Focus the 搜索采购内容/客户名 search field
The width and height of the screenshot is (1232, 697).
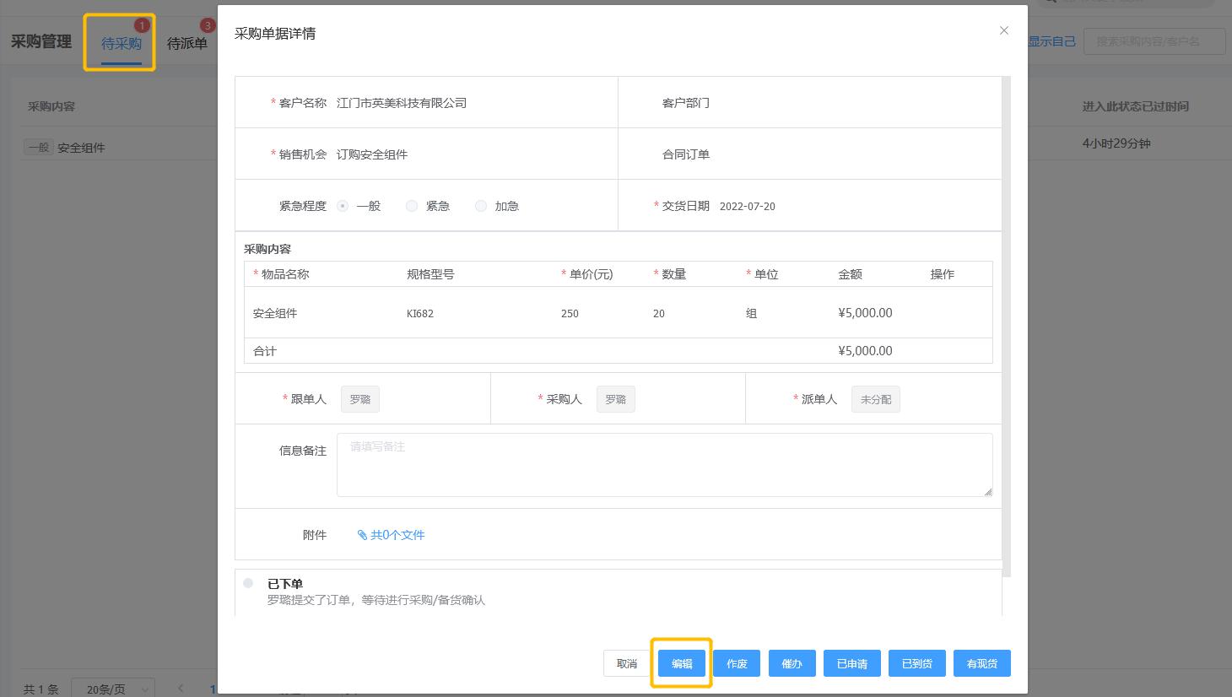click(x=1154, y=41)
